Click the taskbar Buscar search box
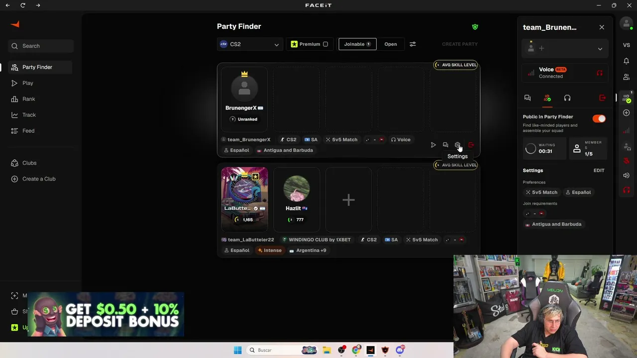The width and height of the screenshot is (637, 358). [283, 350]
